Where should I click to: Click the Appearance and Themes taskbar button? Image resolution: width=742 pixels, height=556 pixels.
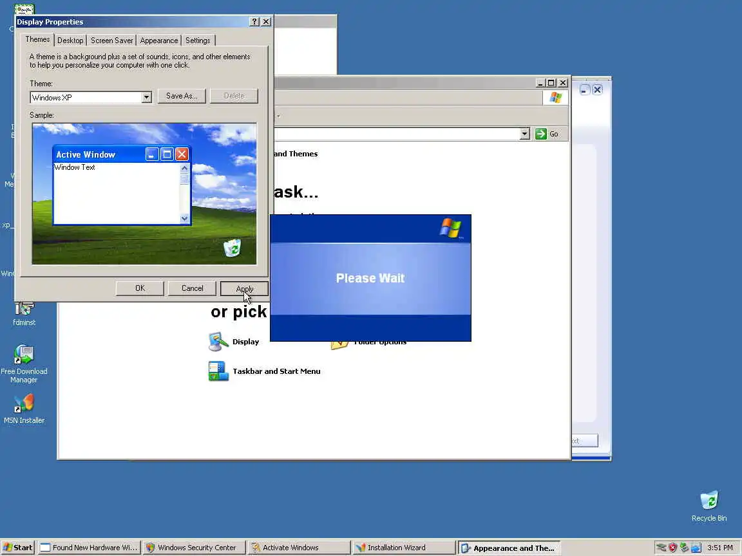tap(509, 548)
